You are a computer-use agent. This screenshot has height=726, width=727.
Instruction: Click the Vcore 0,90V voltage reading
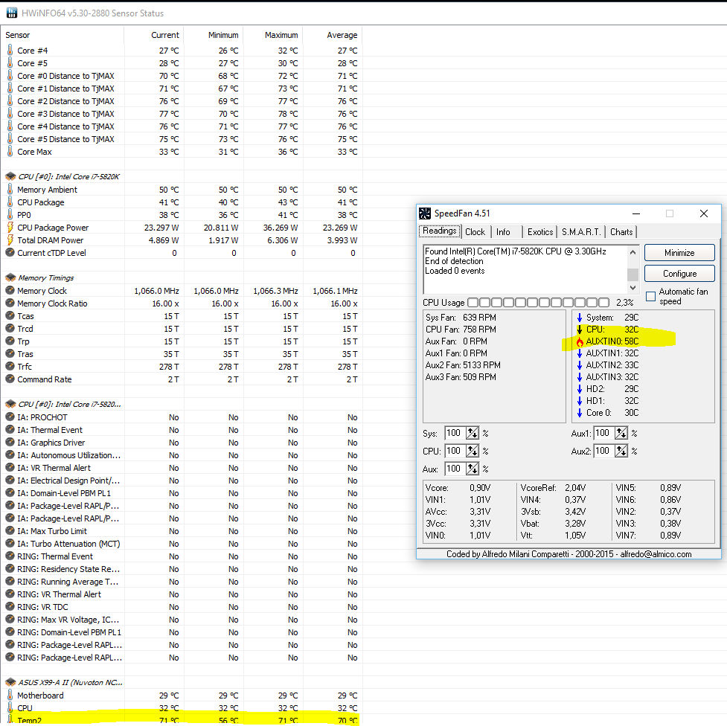tap(458, 488)
